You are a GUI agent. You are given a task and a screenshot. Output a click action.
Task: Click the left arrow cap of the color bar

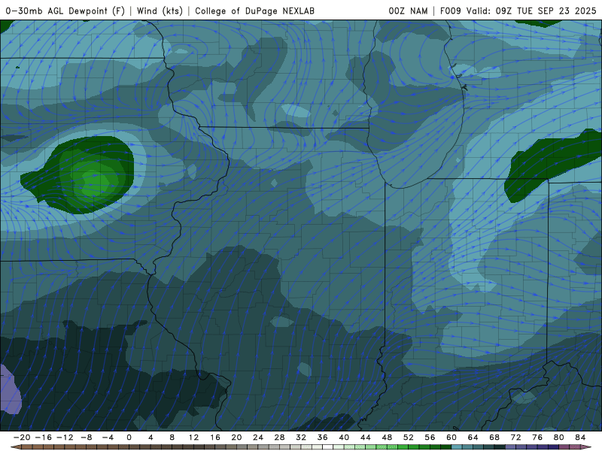click(x=15, y=447)
